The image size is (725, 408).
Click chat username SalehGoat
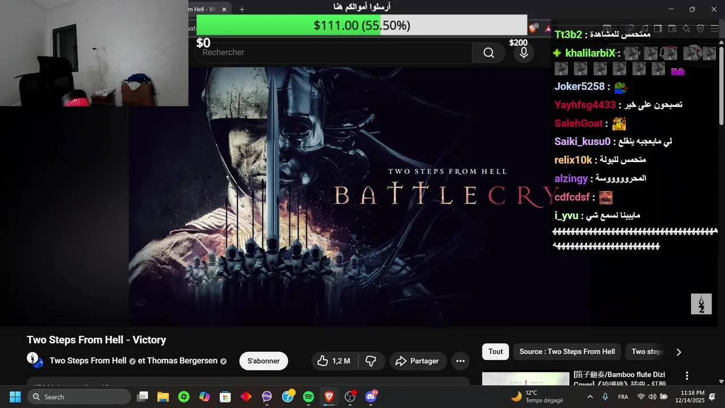[x=578, y=124]
